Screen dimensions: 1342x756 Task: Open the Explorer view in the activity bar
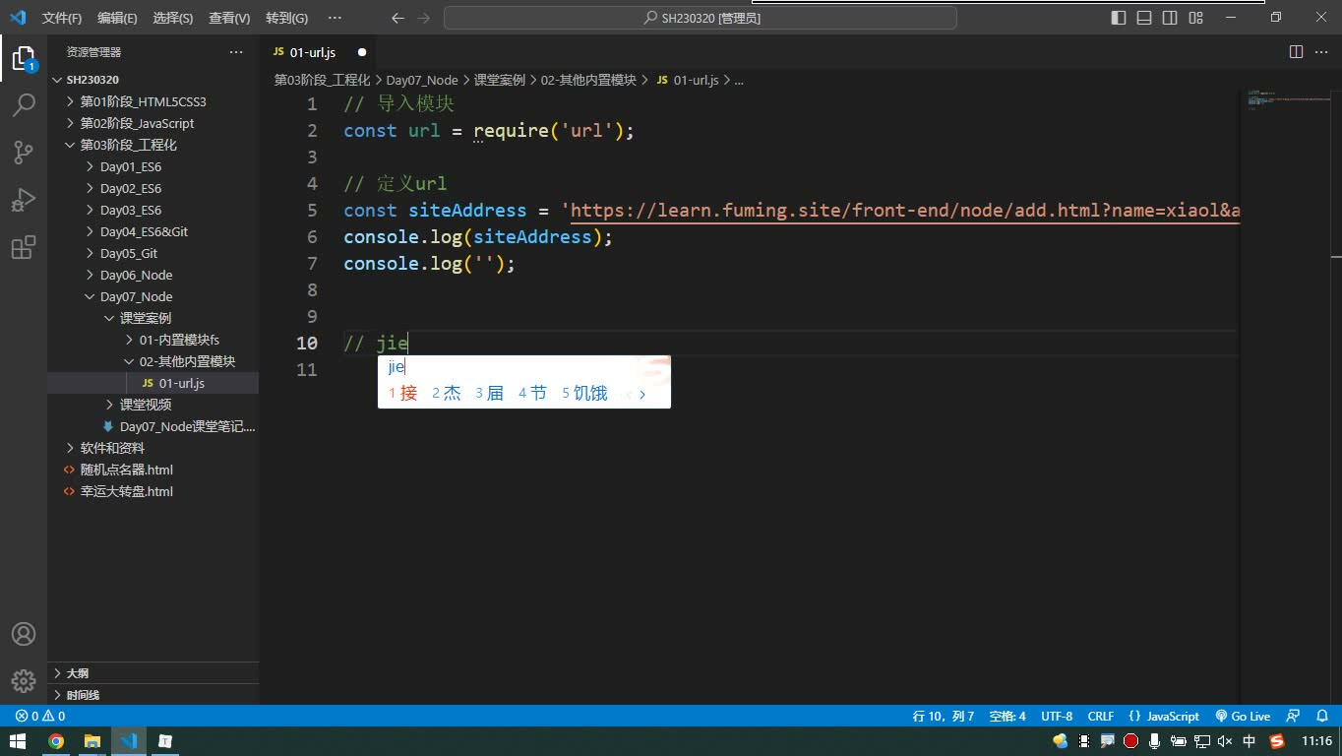[x=24, y=57]
